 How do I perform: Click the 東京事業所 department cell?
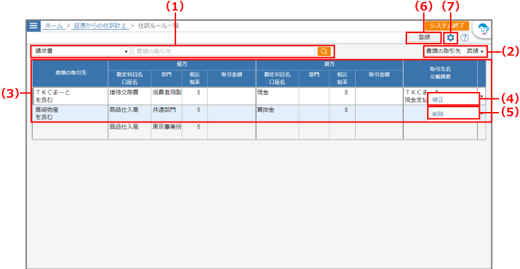coord(166,131)
